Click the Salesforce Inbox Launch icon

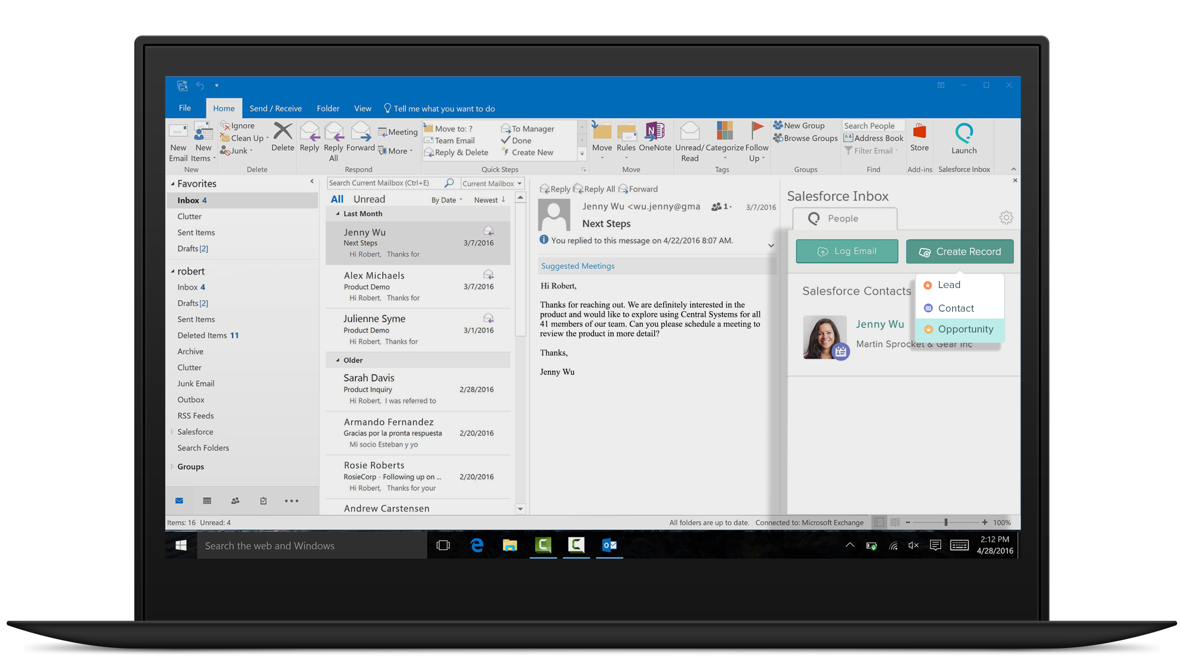pyautogui.click(x=963, y=134)
